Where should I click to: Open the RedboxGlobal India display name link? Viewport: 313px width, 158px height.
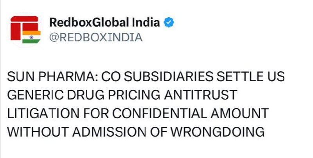click(x=104, y=22)
